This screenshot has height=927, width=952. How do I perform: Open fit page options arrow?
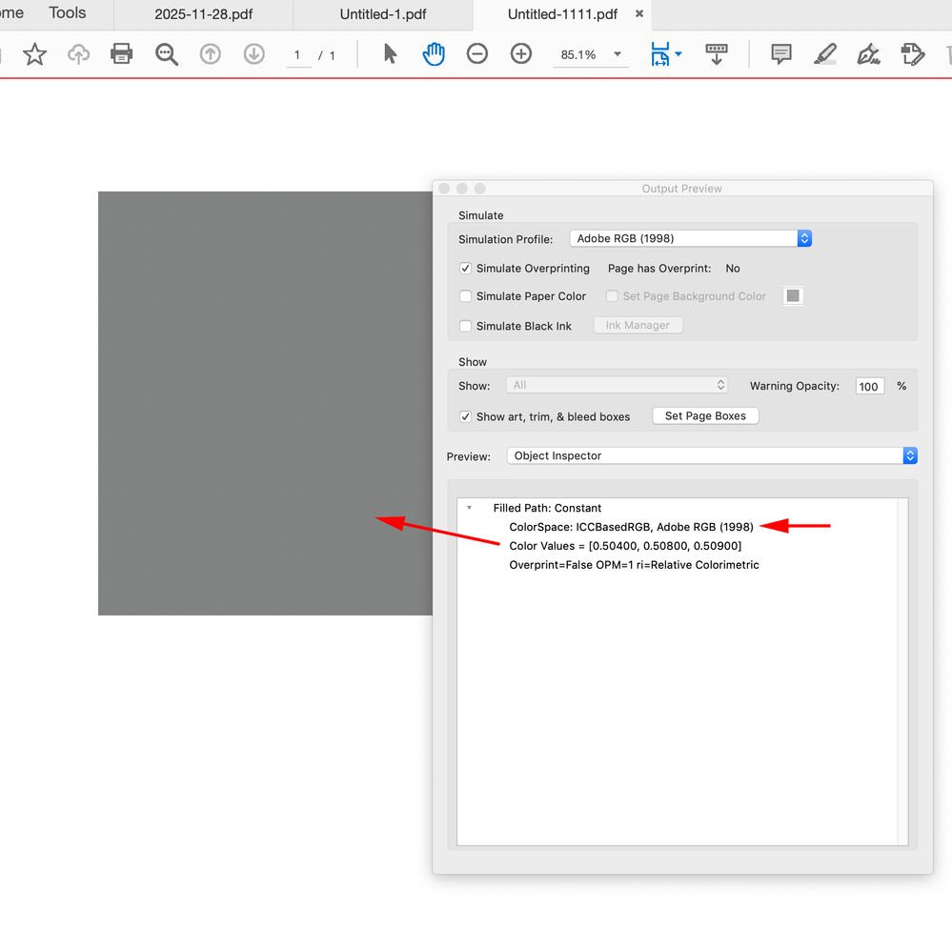tap(679, 54)
